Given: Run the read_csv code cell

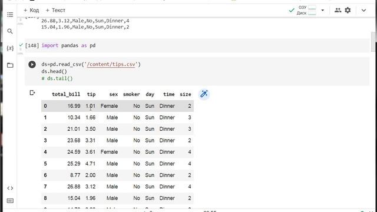Looking at the screenshot, I should [32, 64].
